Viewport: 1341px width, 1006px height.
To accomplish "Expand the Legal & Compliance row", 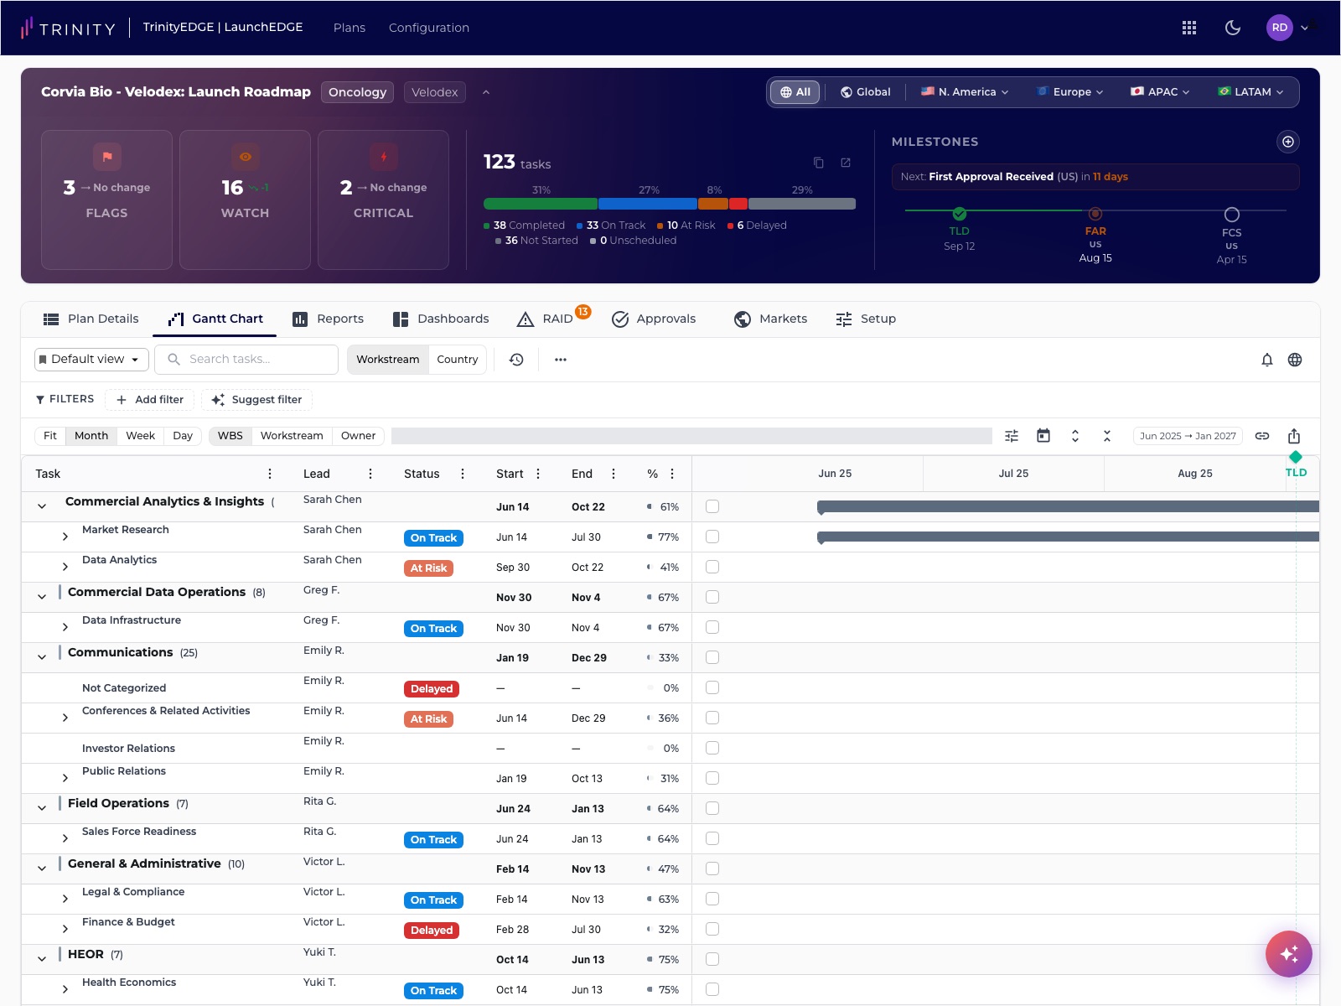I will pyautogui.click(x=65, y=899).
